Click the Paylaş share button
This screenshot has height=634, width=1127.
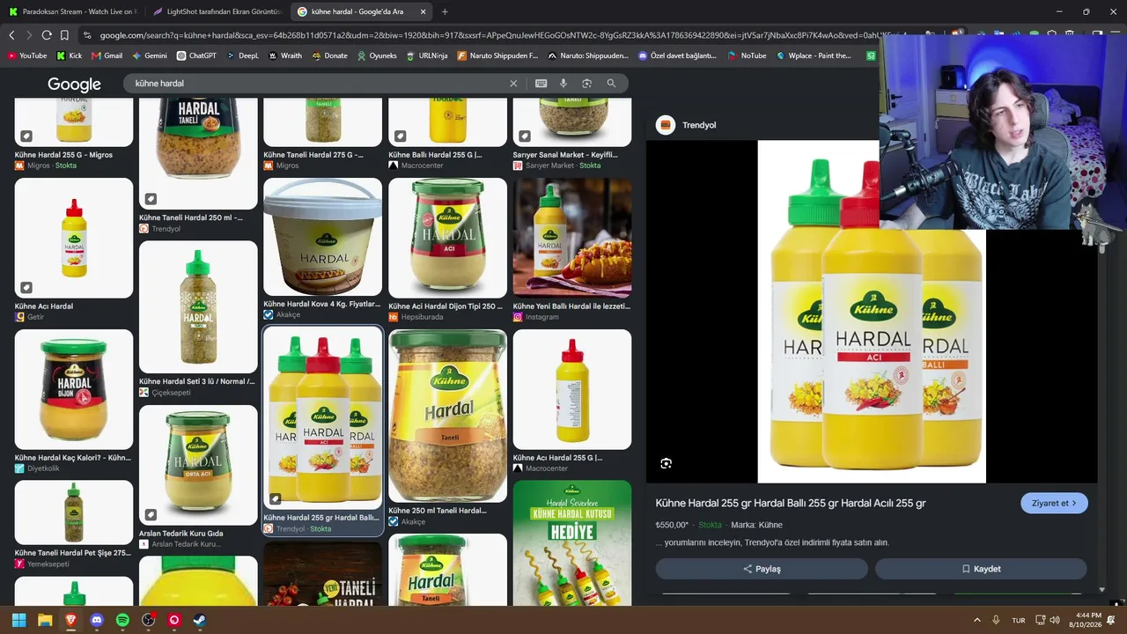762,569
